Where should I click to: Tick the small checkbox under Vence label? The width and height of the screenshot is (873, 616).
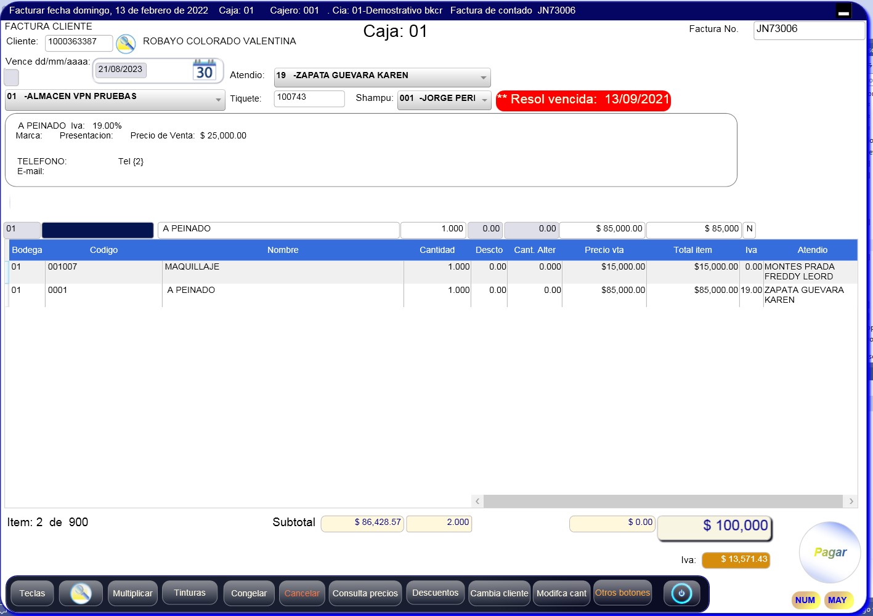pos(11,78)
